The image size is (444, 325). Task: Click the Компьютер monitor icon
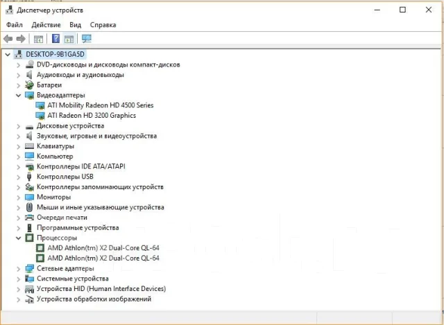[x=29, y=156]
